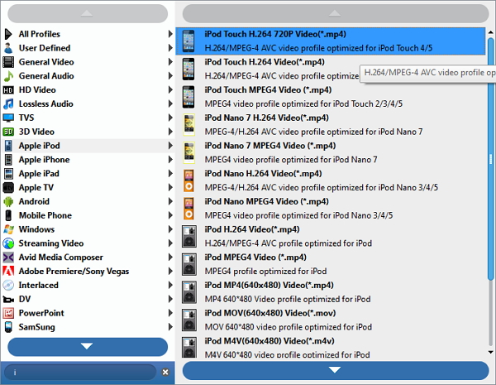Viewport: 496px width, 385px height.
Task: Expand the HD Video submenu arrow
Action: tap(170, 89)
